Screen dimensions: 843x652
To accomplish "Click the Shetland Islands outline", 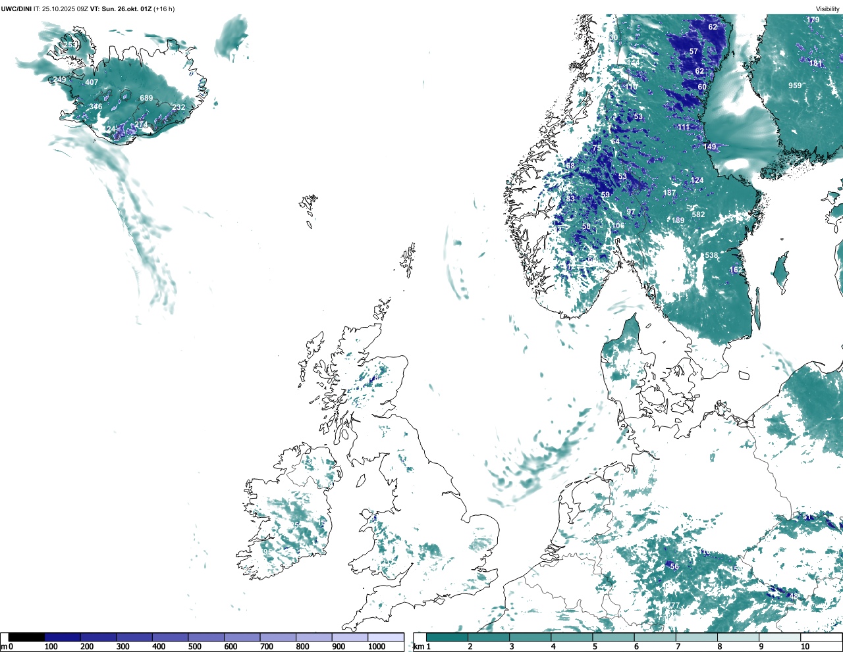I will pos(408,259).
